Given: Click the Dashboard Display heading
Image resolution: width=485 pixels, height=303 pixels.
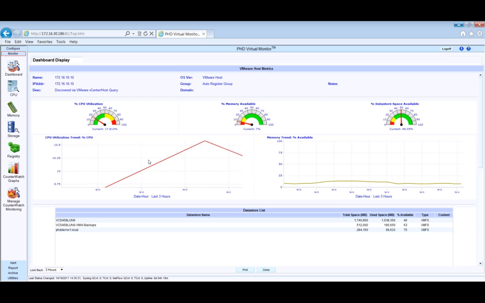Looking at the screenshot, I should tap(51, 60).
